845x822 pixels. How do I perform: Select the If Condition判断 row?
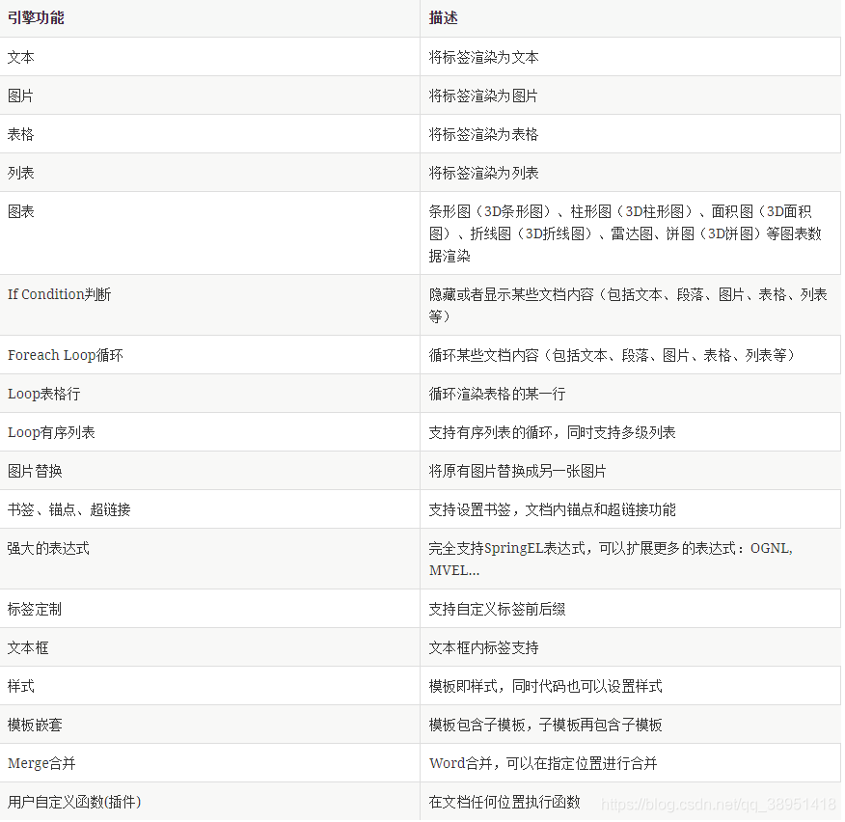pyautogui.click(x=59, y=294)
